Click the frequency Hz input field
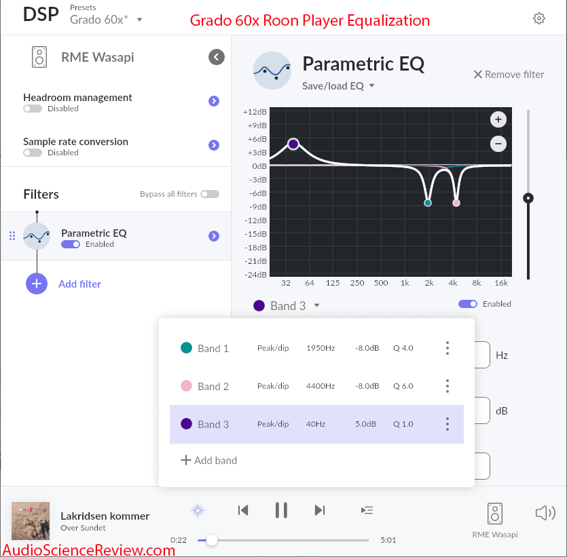Image resolution: width=567 pixels, height=557 pixels. pos(482,355)
